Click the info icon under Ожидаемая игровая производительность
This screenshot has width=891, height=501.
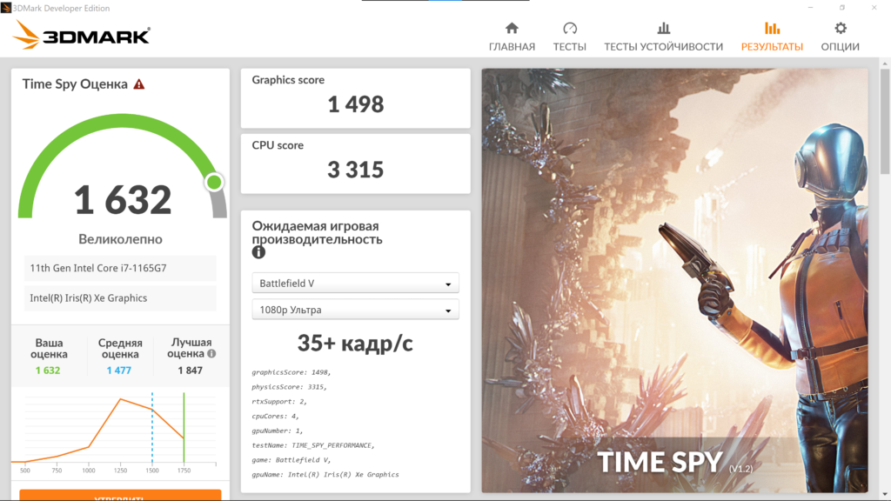point(258,252)
